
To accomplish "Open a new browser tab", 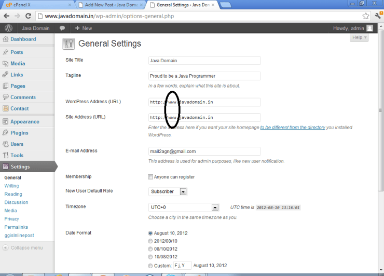I will (226, 5).
